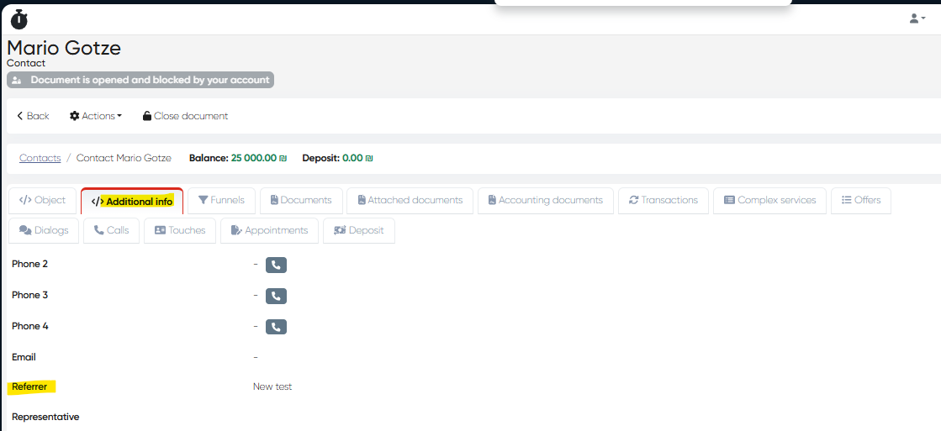Open the Documents tab
The image size is (941, 431).
click(301, 201)
